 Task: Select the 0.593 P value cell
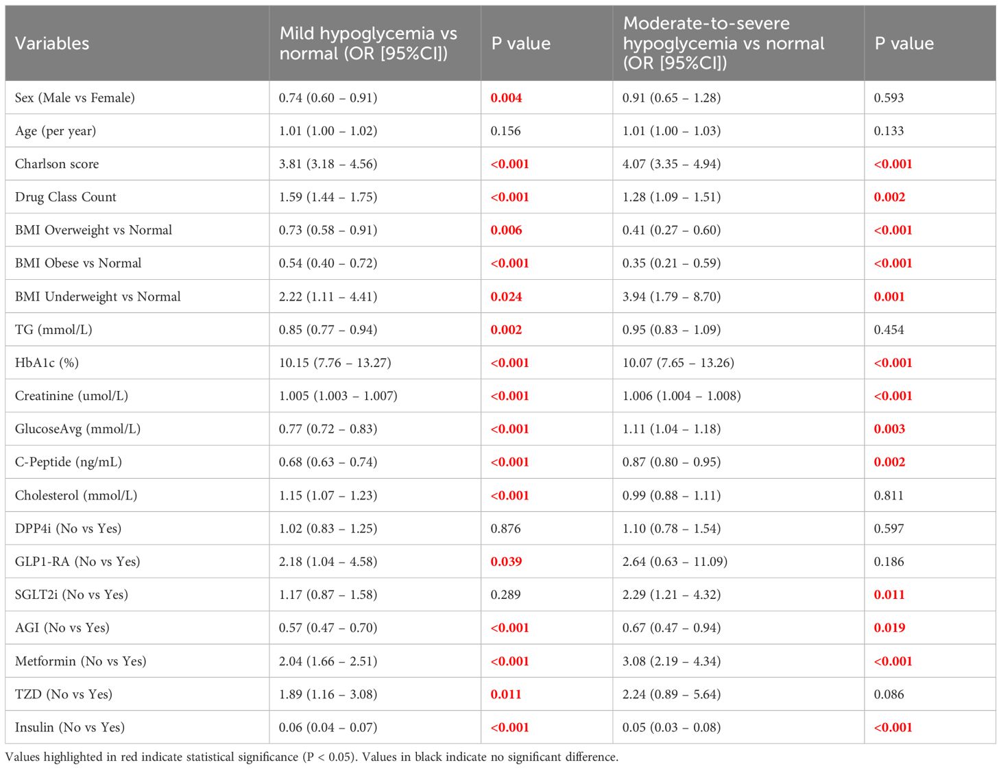pyautogui.click(x=889, y=97)
